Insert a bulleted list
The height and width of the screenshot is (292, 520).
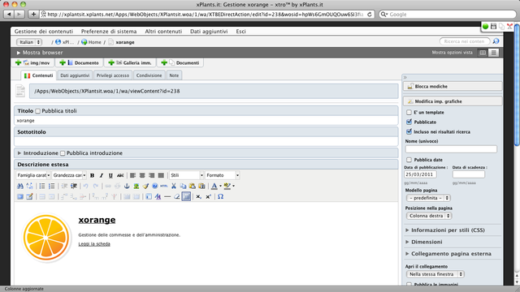42,186
